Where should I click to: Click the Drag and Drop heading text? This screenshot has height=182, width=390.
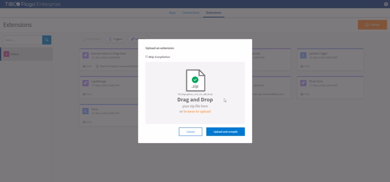[x=195, y=100]
